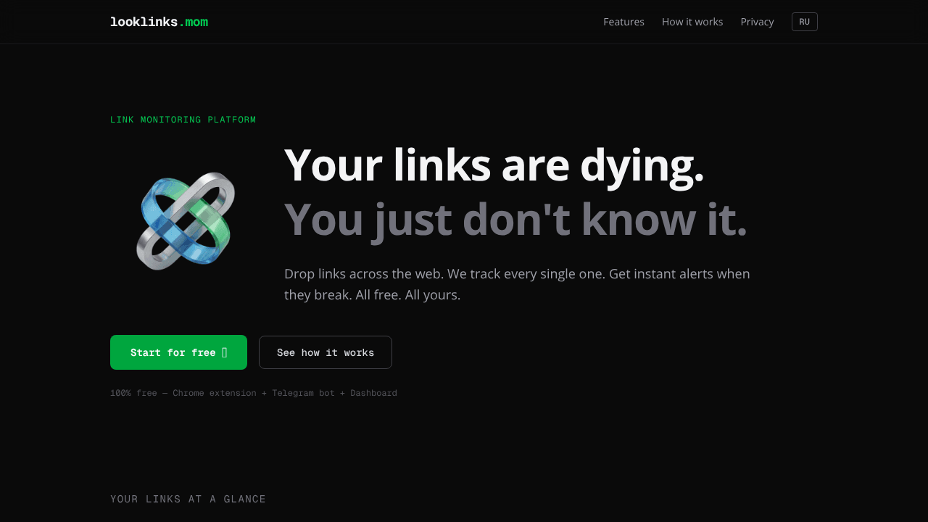This screenshot has height=522, width=928.
Task: Select the See how it works button
Action: tap(326, 352)
